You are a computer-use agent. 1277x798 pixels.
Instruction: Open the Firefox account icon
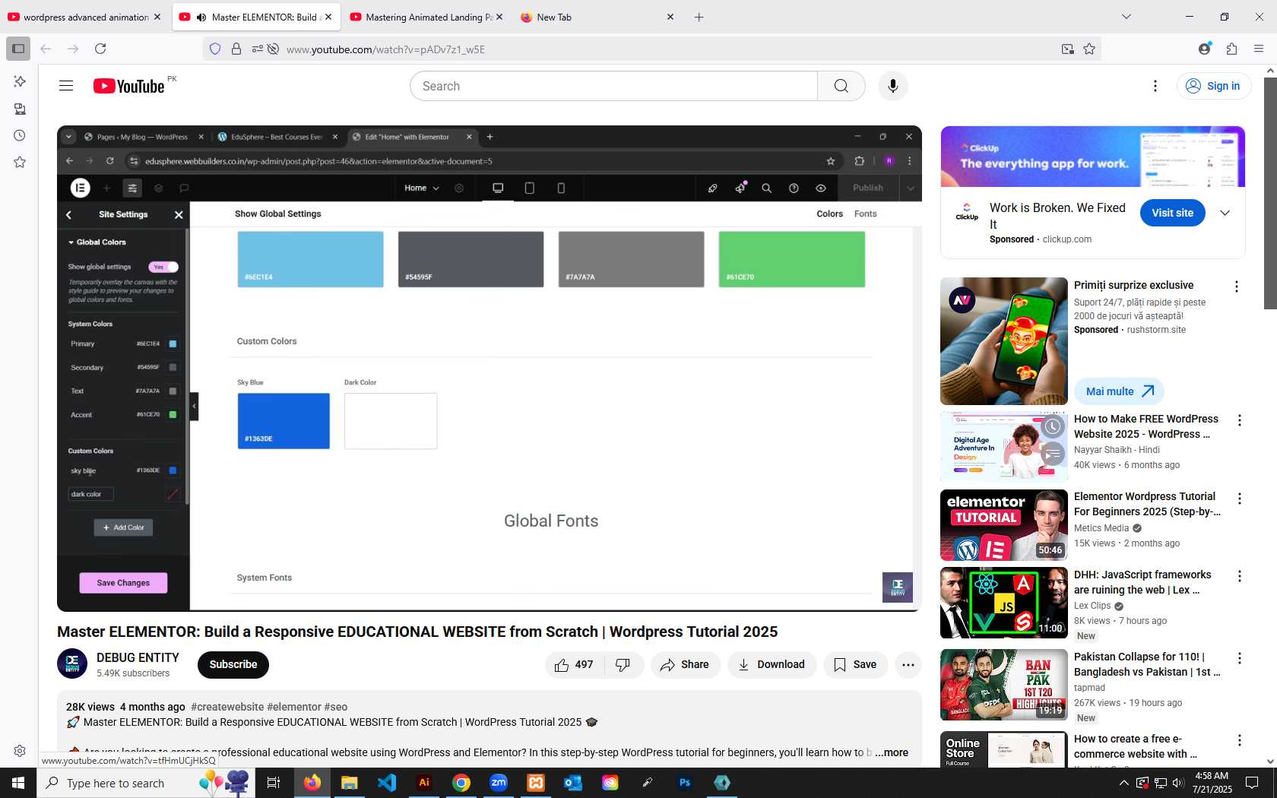[x=1205, y=49]
